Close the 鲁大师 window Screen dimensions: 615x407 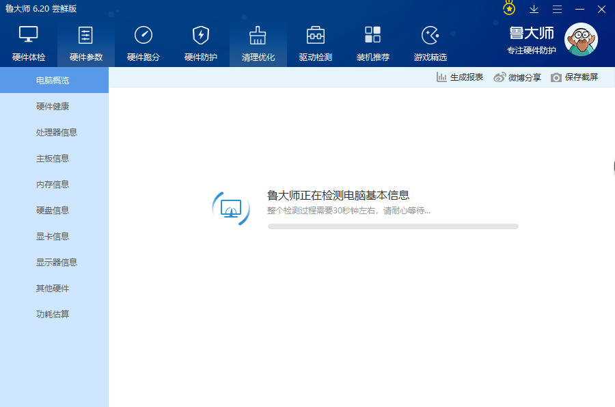tap(601, 9)
